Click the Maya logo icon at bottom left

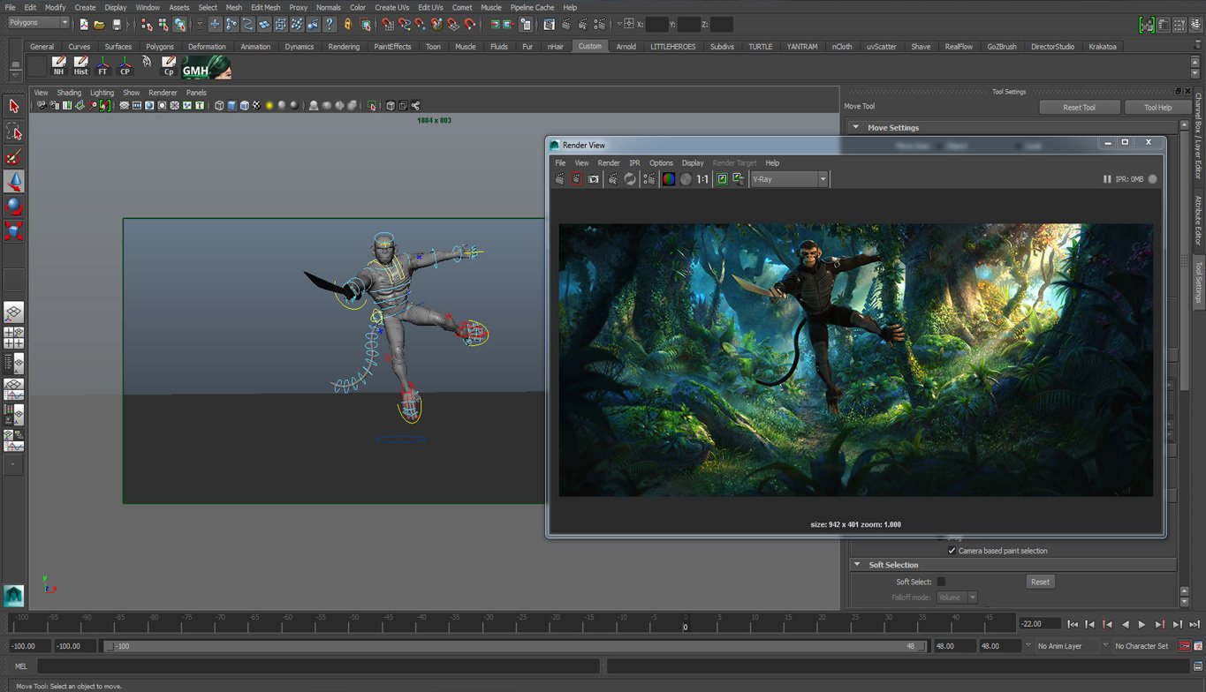pyautogui.click(x=13, y=596)
